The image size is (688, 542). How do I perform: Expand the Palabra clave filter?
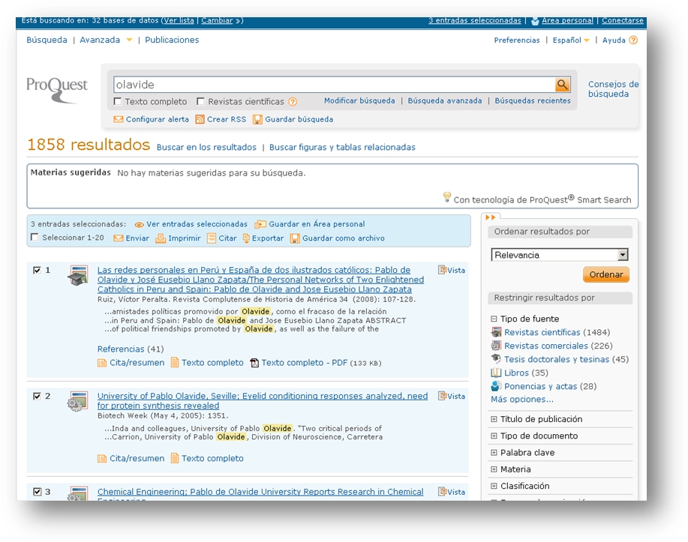[494, 453]
